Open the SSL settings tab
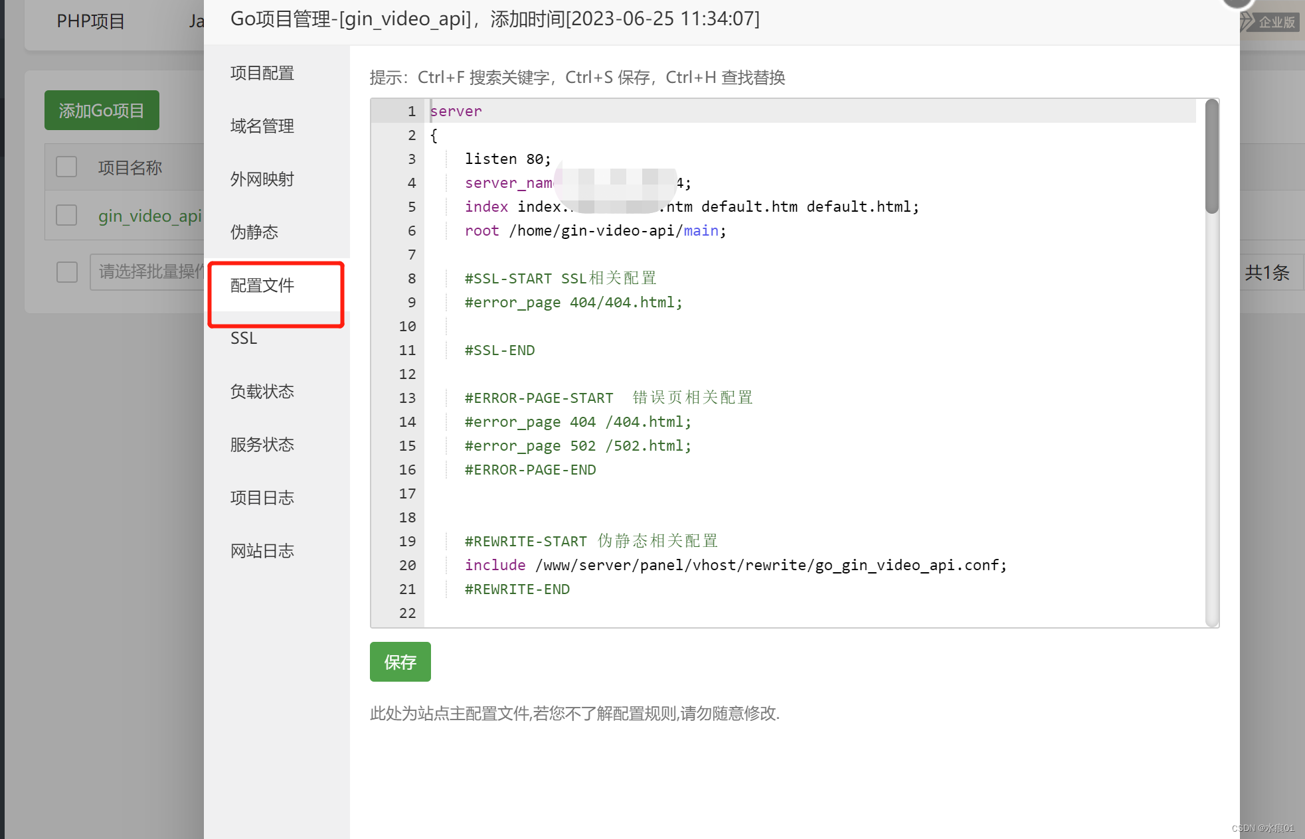This screenshot has height=839, width=1305. [244, 339]
